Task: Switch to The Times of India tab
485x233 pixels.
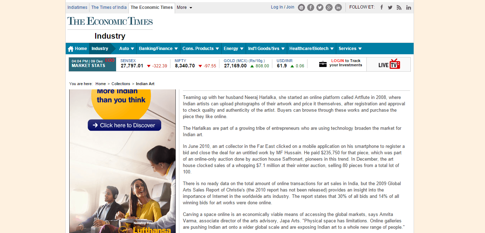Action: coord(109,7)
